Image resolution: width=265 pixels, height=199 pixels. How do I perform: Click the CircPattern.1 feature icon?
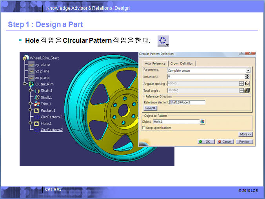37,117
